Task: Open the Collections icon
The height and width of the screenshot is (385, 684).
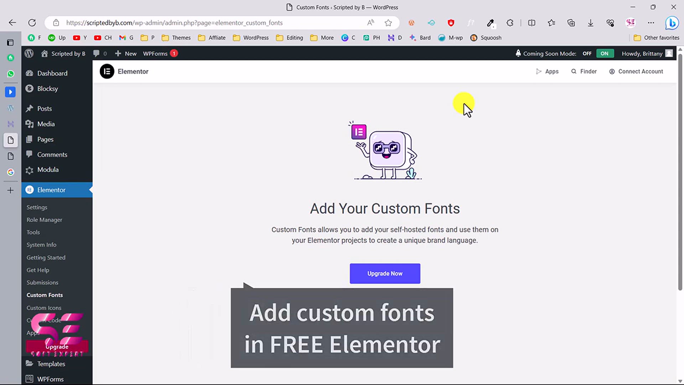Action: [x=571, y=23]
